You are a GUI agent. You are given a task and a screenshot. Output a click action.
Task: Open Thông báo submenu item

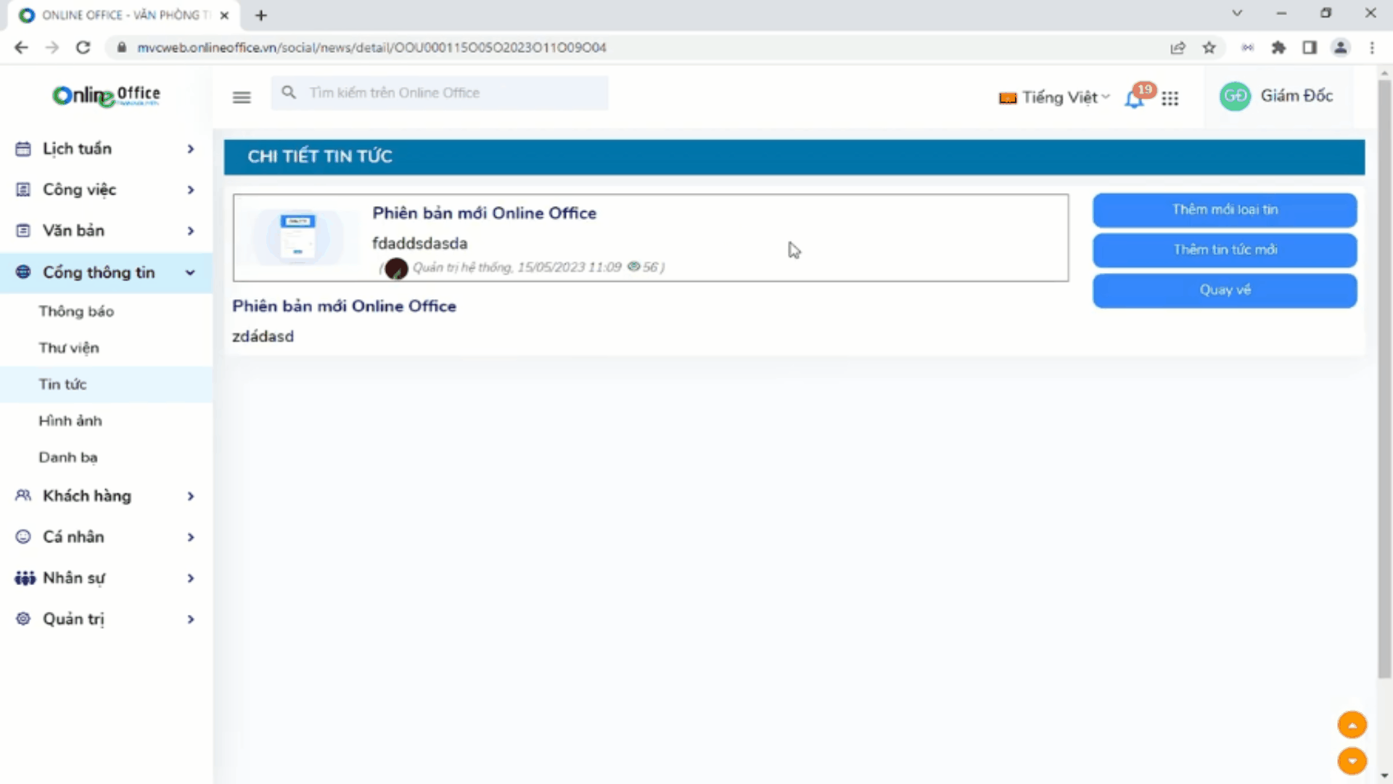76,311
